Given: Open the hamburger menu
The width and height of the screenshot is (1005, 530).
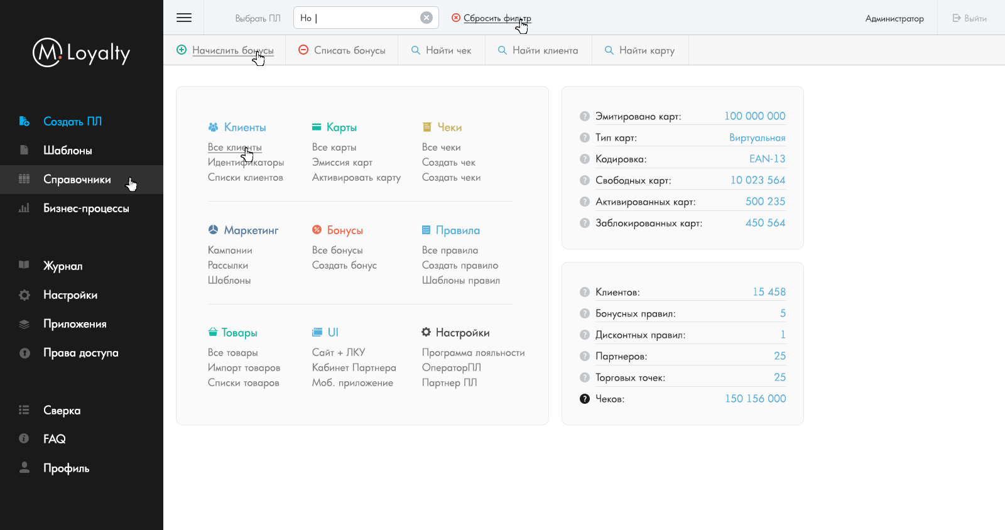Looking at the screenshot, I should pos(184,18).
